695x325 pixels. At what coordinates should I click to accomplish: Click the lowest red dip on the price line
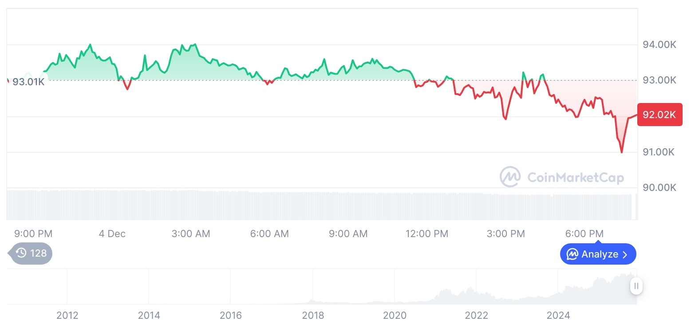click(621, 152)
